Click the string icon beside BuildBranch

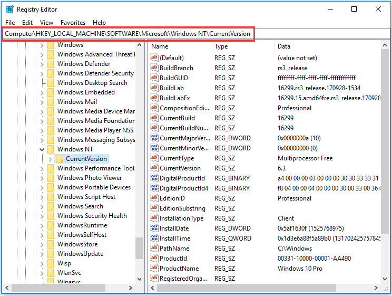click(x=154, y=68)
